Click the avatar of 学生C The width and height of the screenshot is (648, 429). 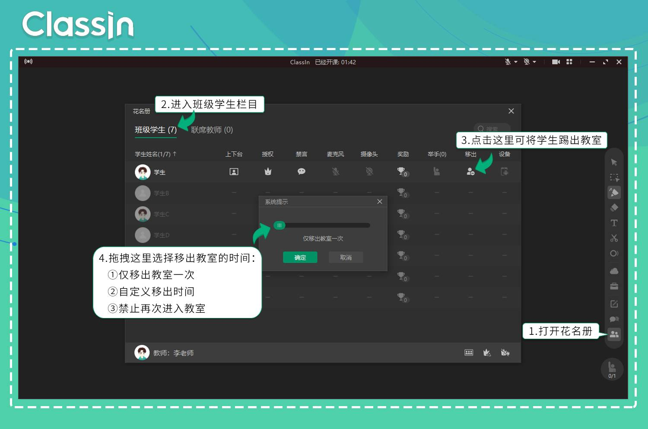click(143, 214)
